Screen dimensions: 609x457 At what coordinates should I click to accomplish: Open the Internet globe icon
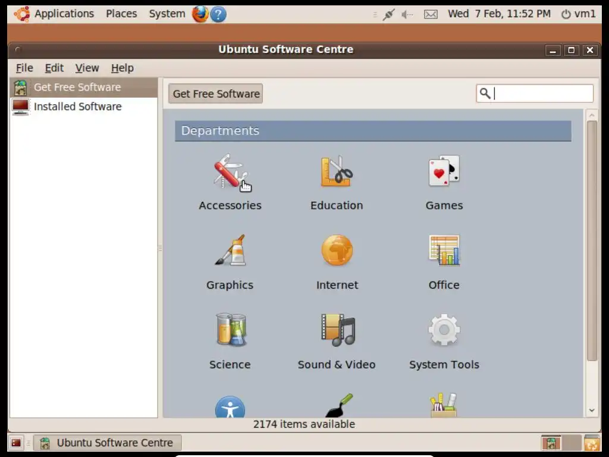click(337, 251)
